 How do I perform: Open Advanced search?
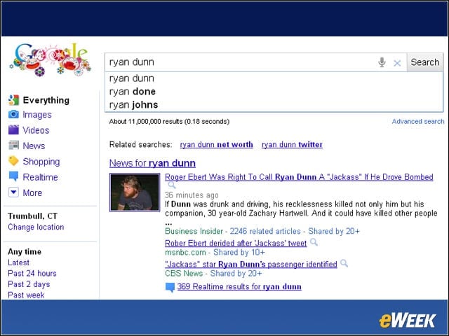[x=418, y=121]
